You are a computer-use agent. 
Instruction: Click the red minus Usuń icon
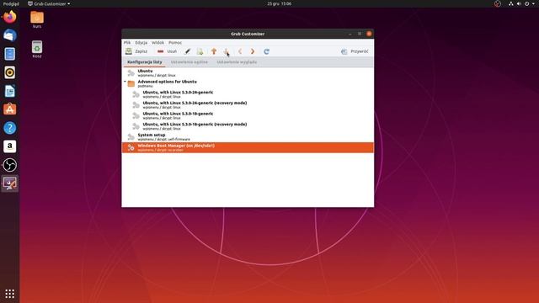point(160,51)
